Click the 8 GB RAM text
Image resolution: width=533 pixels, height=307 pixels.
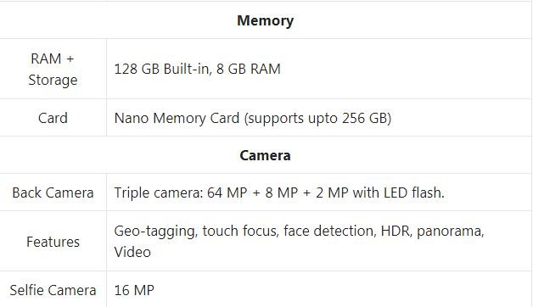pyautogui.click(x=249, y=69)
